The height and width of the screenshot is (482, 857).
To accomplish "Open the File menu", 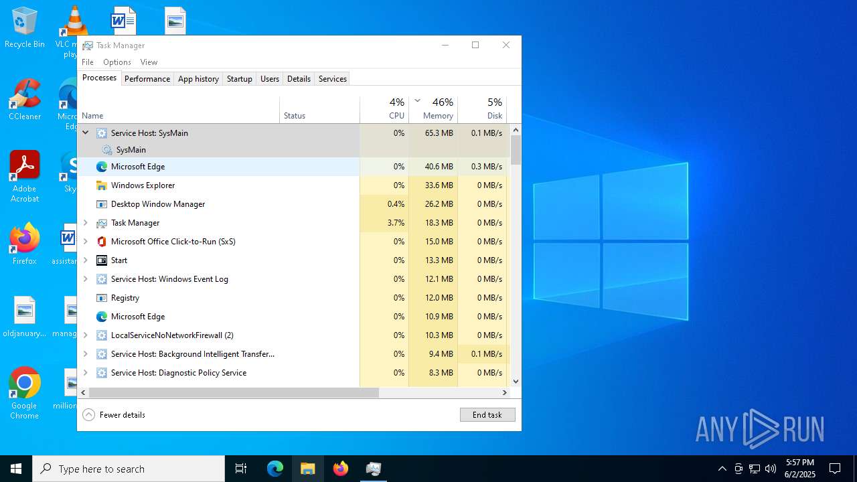I will click(88, 62).
